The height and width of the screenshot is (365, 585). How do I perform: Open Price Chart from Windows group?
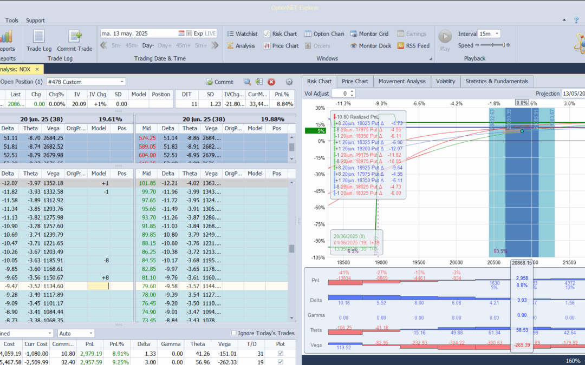click(281, 45)
